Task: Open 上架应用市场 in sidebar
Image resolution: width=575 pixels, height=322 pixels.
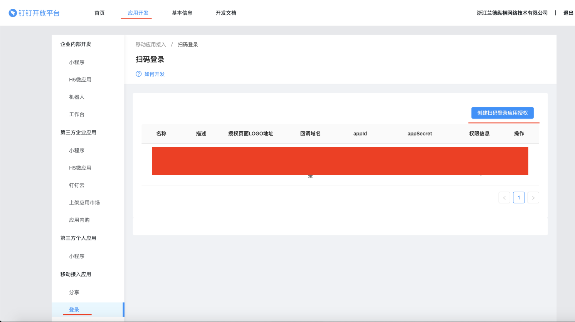Action: click(84, 203)
